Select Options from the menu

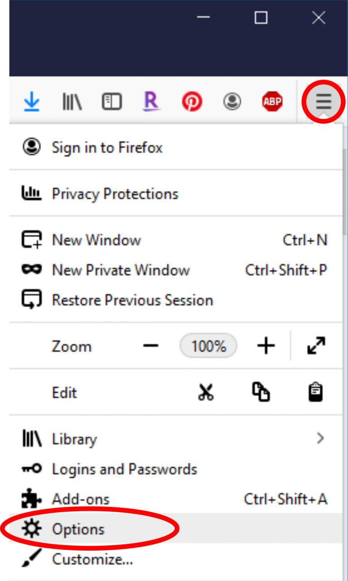point(78,529)
